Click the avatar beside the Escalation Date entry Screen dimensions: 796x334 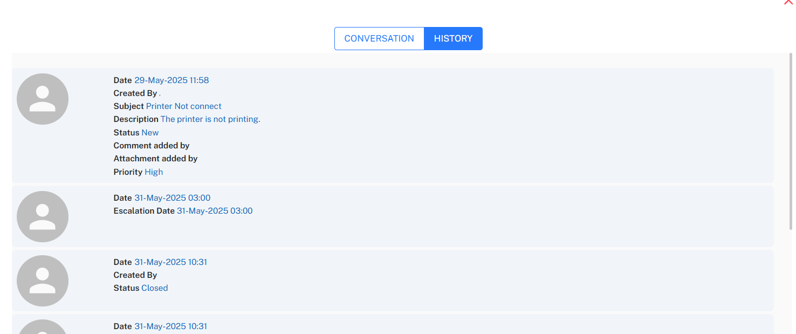coord(43,216)
